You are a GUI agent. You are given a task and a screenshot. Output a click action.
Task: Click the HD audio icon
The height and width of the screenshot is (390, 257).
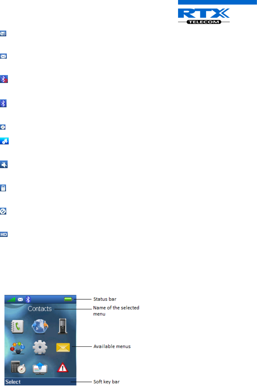[x=4, y=234]
